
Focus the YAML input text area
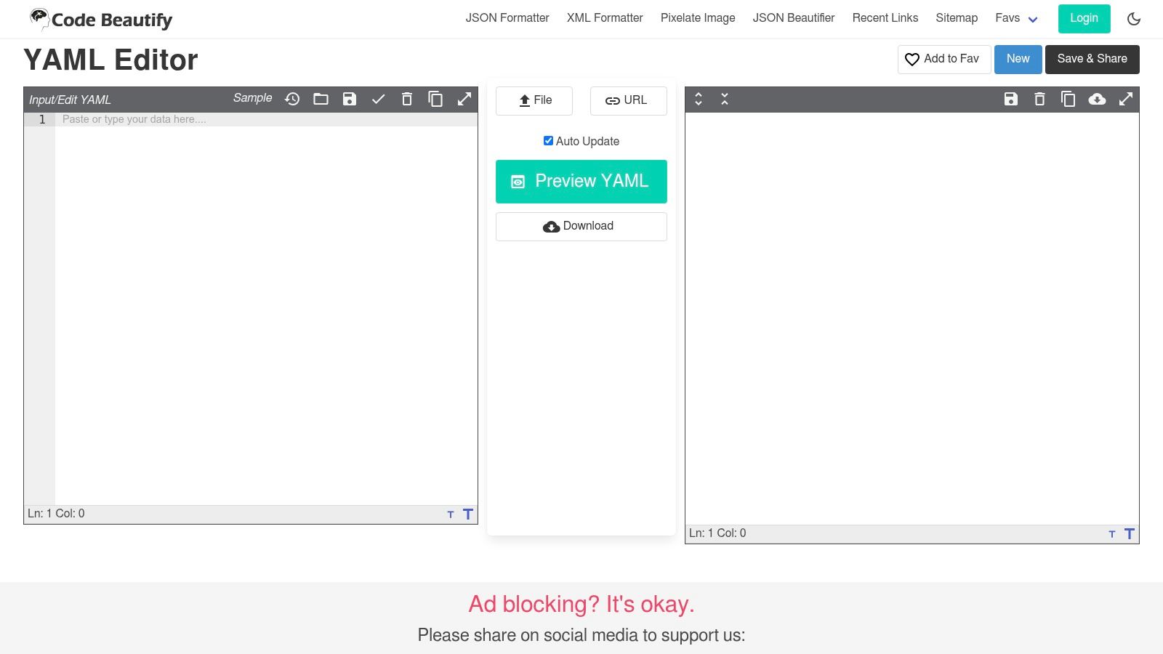coord(266,308)
